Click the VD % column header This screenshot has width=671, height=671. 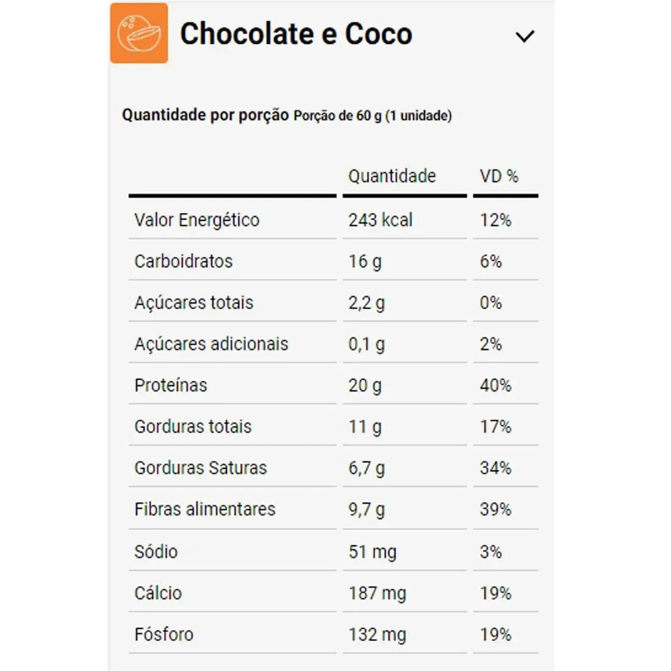tap(499, 176)
